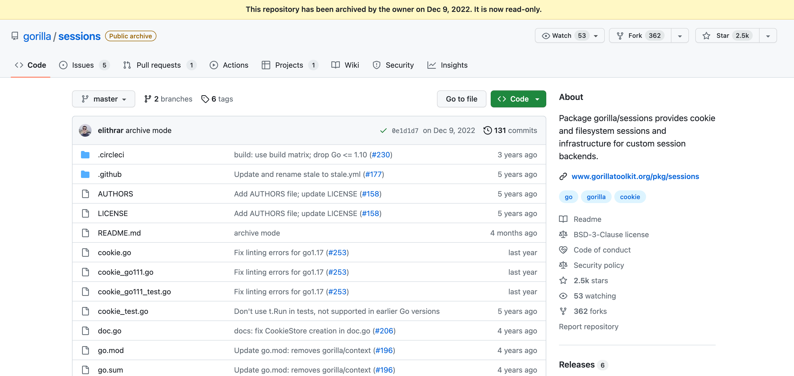Click the elithrar avatar thumbnail
The width and height of the screenshot is (794, 376).
click(x=85, y=130)
